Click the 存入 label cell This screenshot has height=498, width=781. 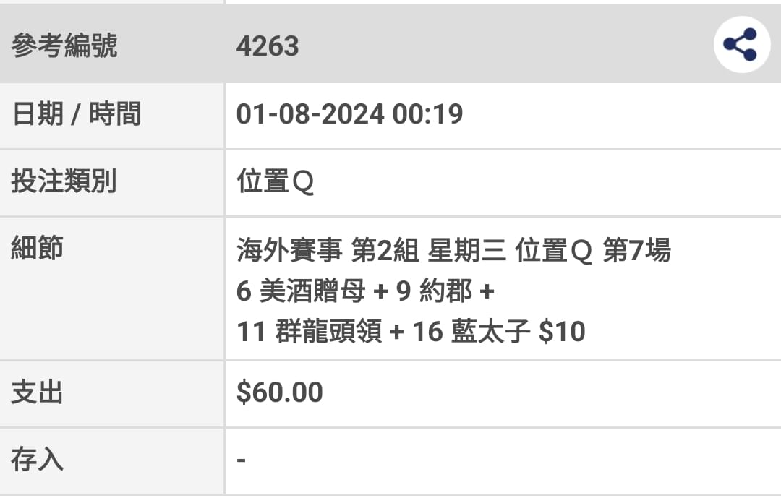coord(112,460)
